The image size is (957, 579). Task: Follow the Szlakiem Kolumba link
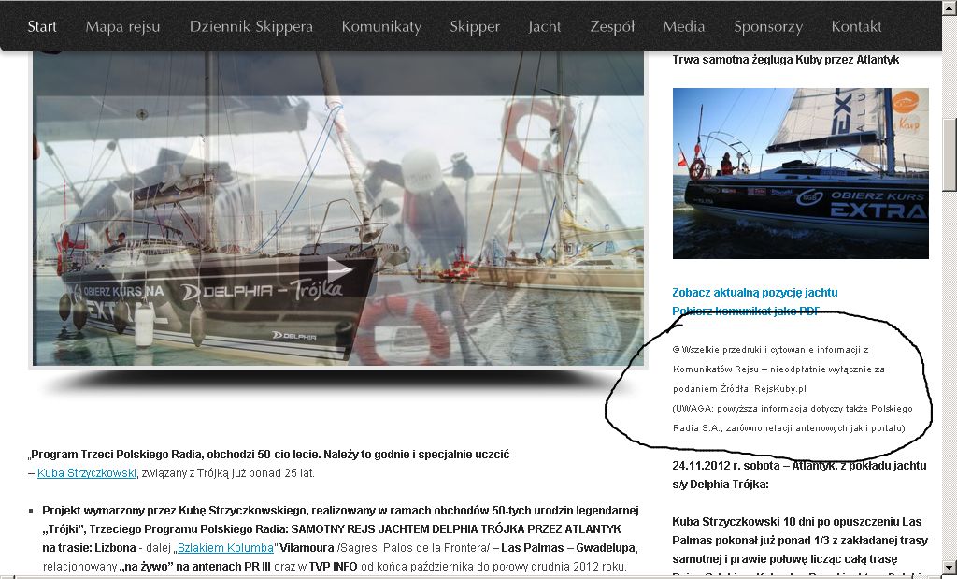(225, 548)
